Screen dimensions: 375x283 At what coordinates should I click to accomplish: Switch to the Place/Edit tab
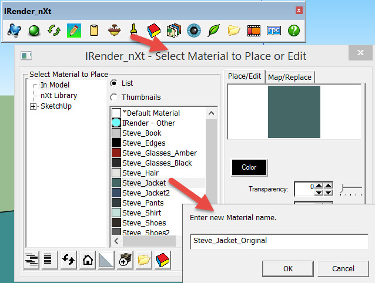pyautogui.click(x=245, y=76)
